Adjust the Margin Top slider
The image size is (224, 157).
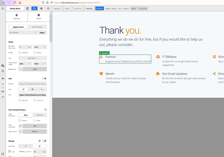point(25,151)
